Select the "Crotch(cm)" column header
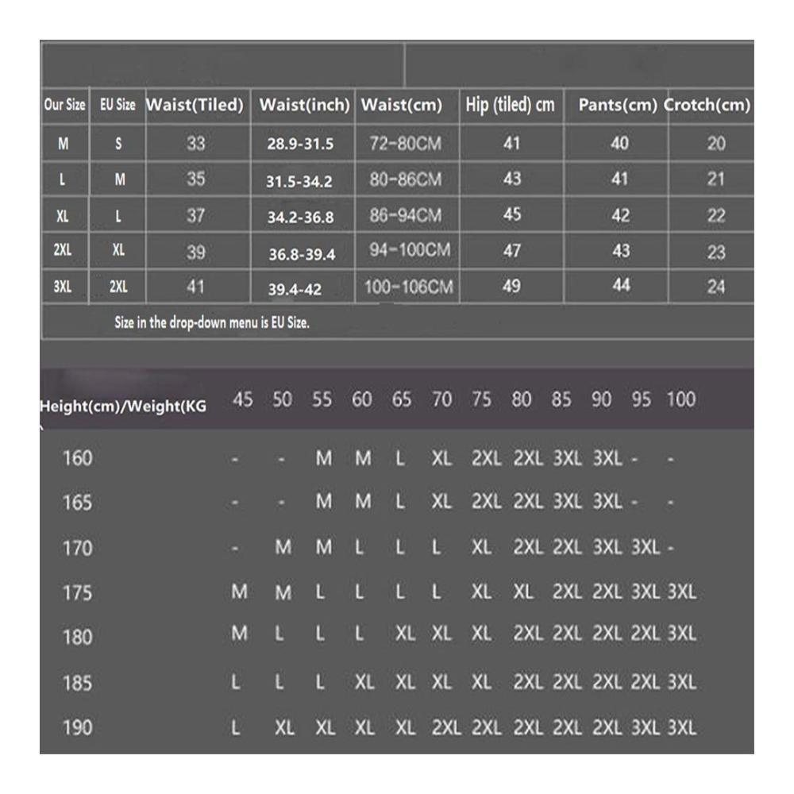Viewport: 794px width, 794px height. click(x=707, y=105)
